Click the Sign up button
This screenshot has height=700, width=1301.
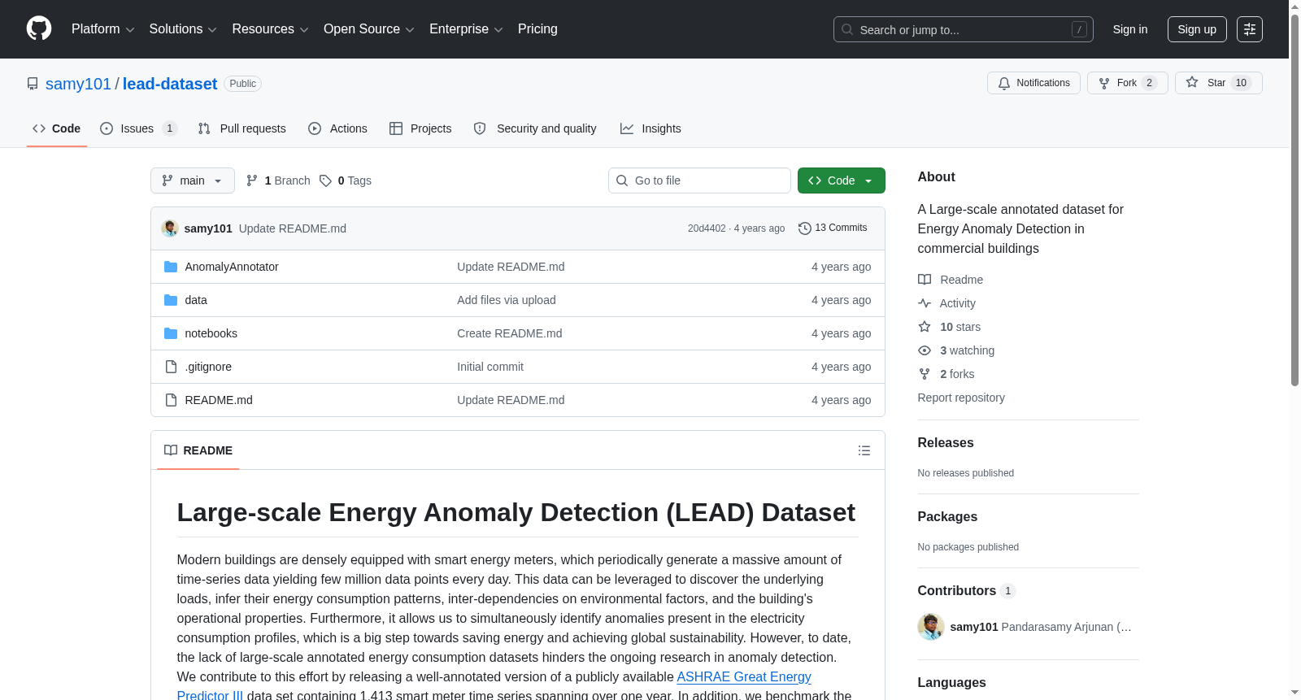(1197, 29)
